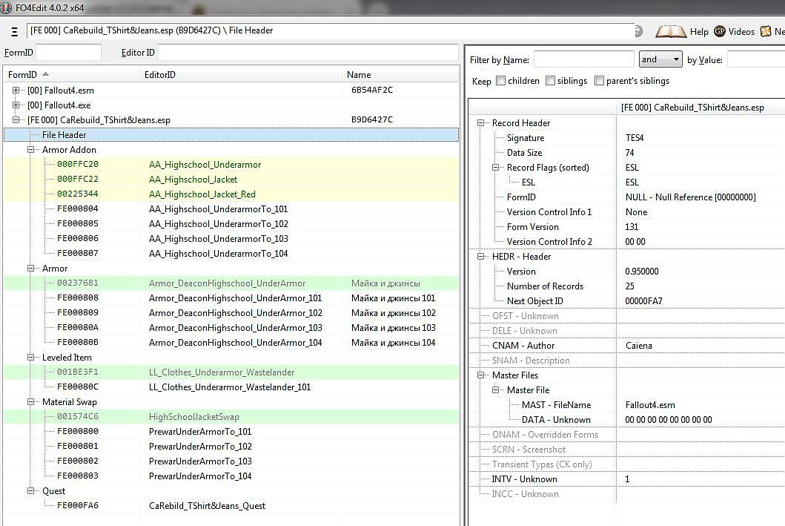Select the CaRebild_TShirt&Jeans_Quest record
785x526 pixels.
(207, 506)
